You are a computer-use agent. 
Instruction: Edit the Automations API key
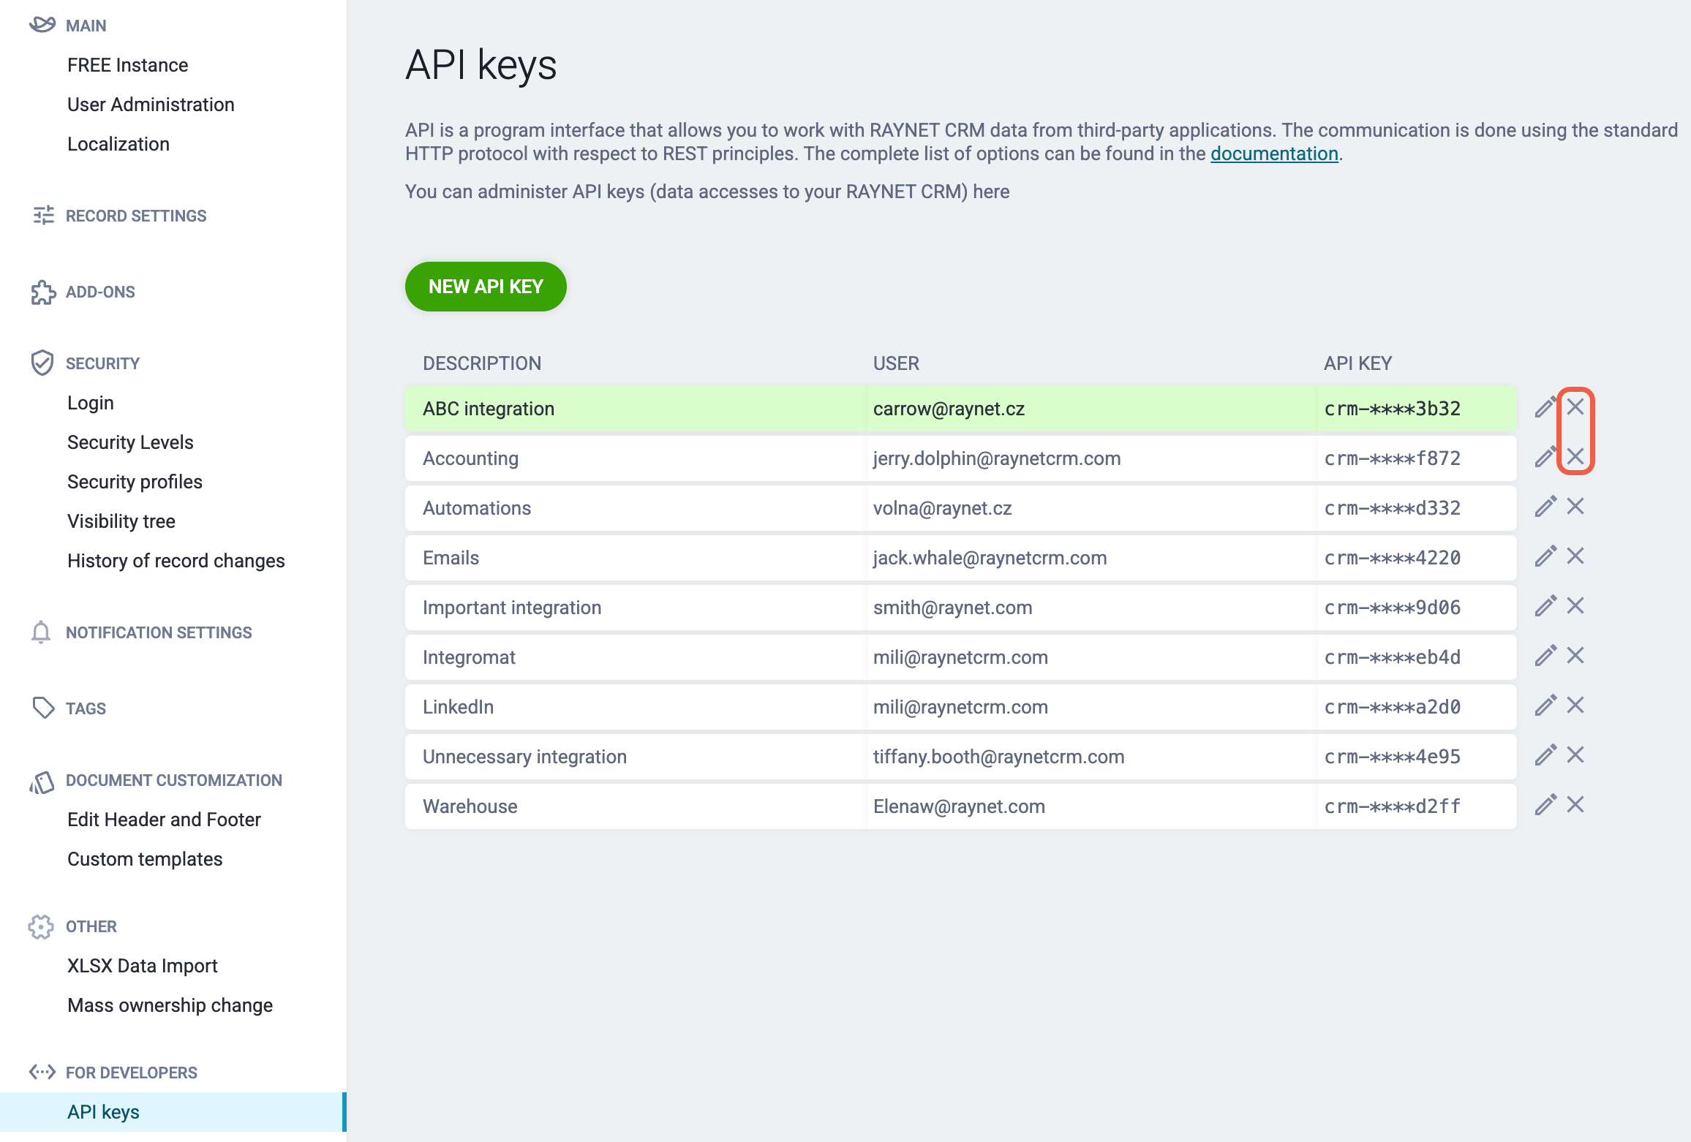tap(1545, 507)
